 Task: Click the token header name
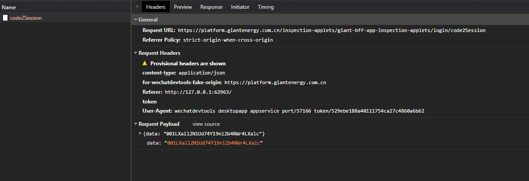point(150,102)
